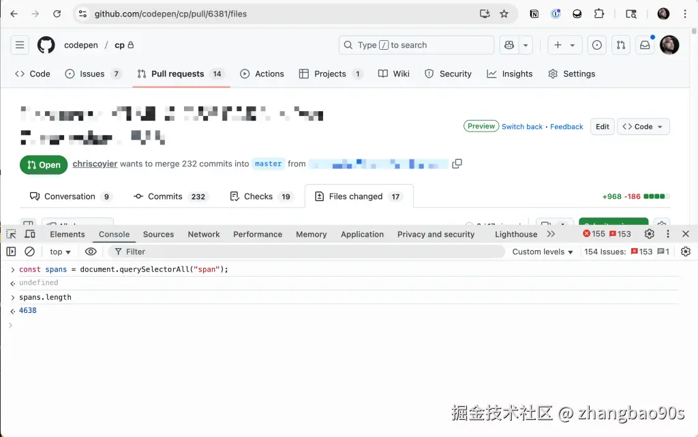
Task: Switch to DevTools Network panel
Action: click(203, 234)
